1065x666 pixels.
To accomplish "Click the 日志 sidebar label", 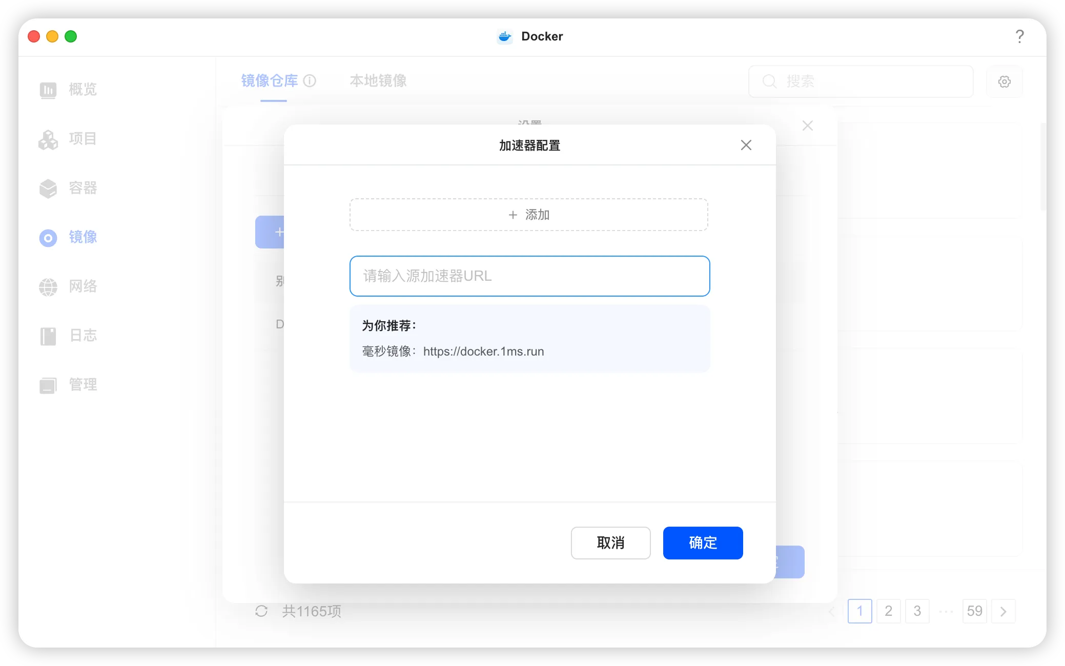I will (x=83, y=336).
